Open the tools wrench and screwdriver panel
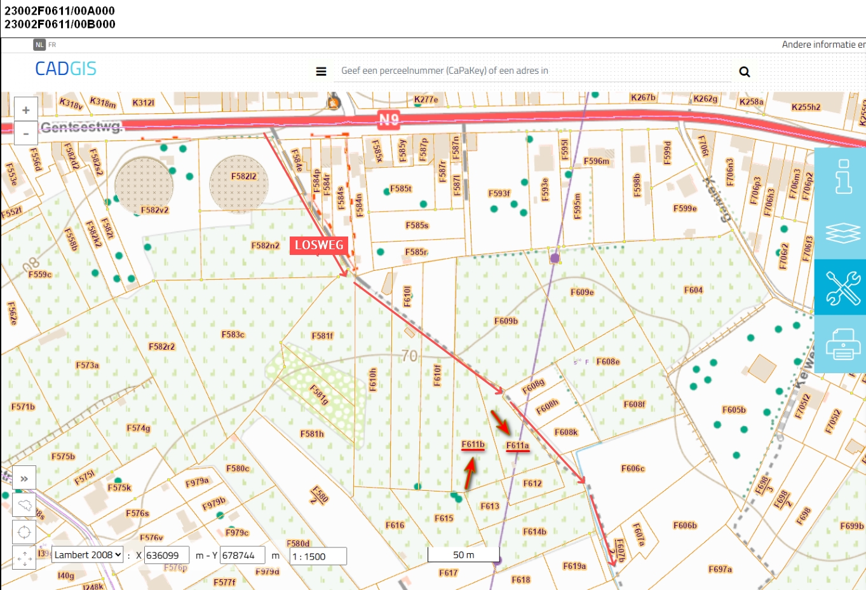Screen dimensions: 866x590 tap(842, 288)
